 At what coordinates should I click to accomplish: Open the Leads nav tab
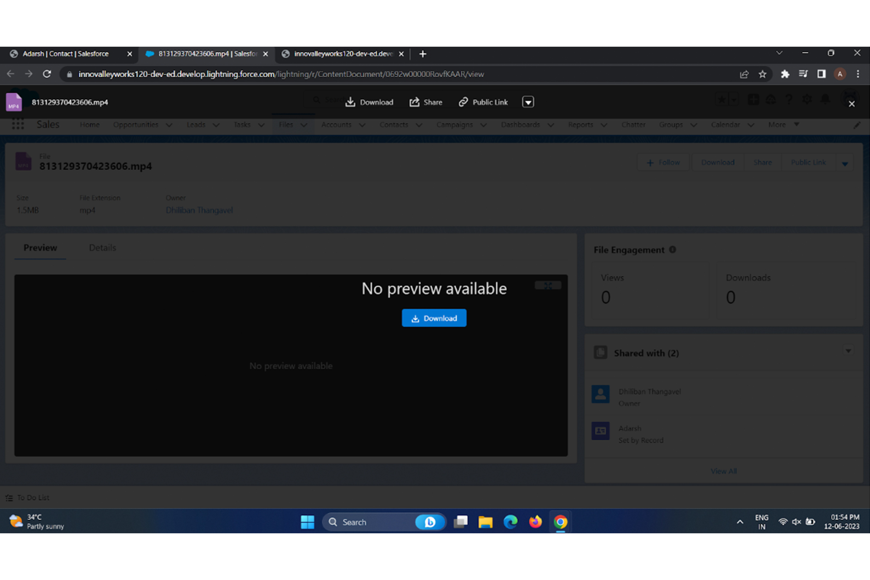coord(196,125)
